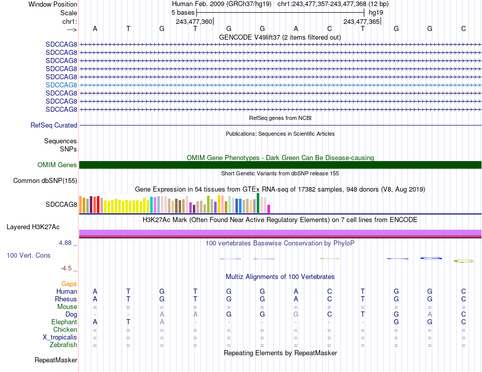The height and width of the screenshot is (372, 482).
Task: Select the Human alignment row label
Action: pos(66,291)
